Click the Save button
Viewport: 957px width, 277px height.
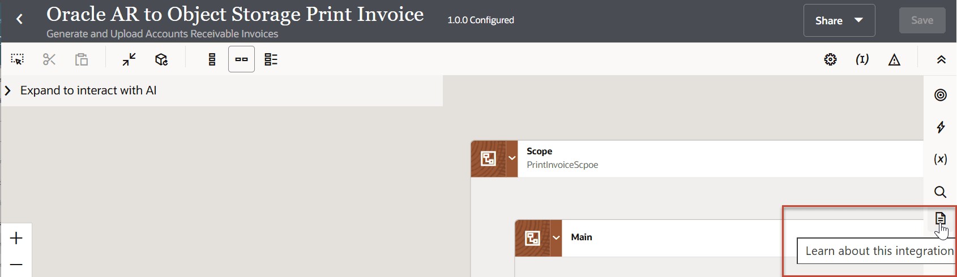[922, 20]
